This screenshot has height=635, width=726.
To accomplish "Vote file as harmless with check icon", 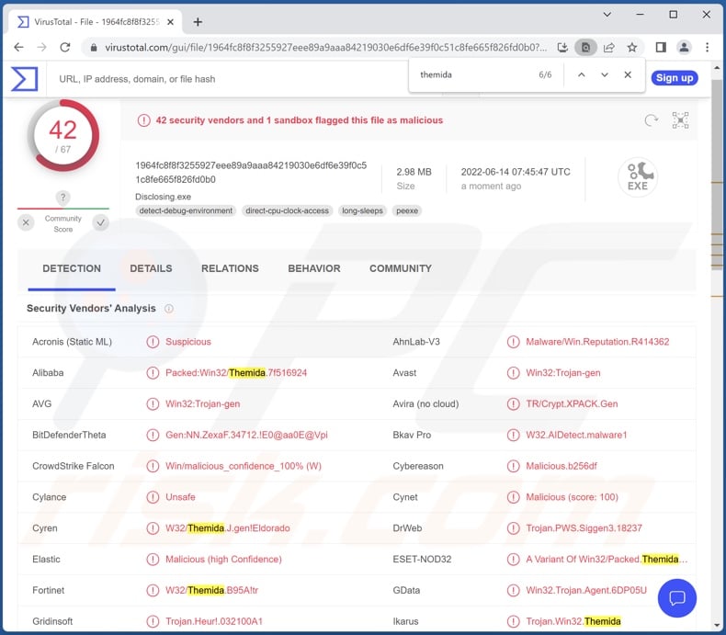I will click(x=100, y=222).
